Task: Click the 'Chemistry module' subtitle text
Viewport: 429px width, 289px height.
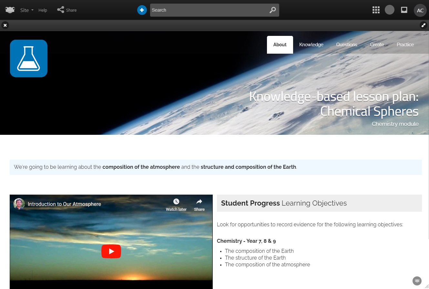Action: click(395, 124)
